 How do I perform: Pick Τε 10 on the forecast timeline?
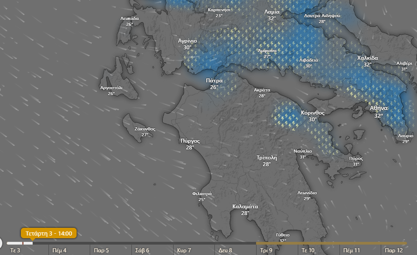click(x=308, y=250)
